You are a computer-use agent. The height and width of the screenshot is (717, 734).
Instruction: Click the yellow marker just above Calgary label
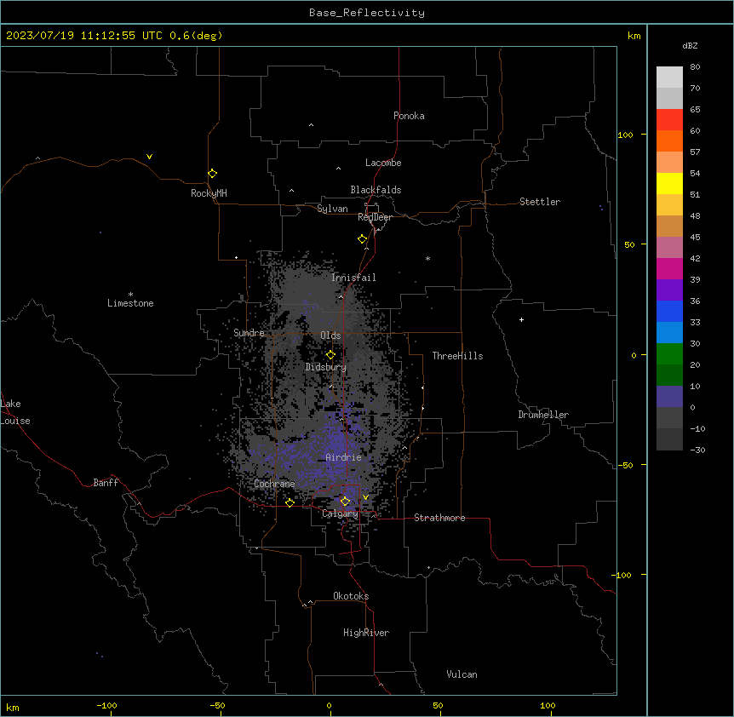pos(345,502)
